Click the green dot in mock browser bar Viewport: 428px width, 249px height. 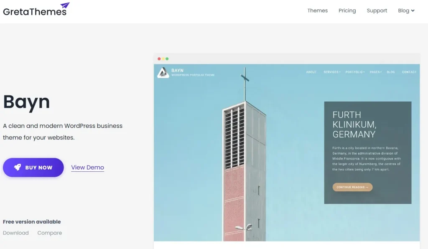click(167, 59)
